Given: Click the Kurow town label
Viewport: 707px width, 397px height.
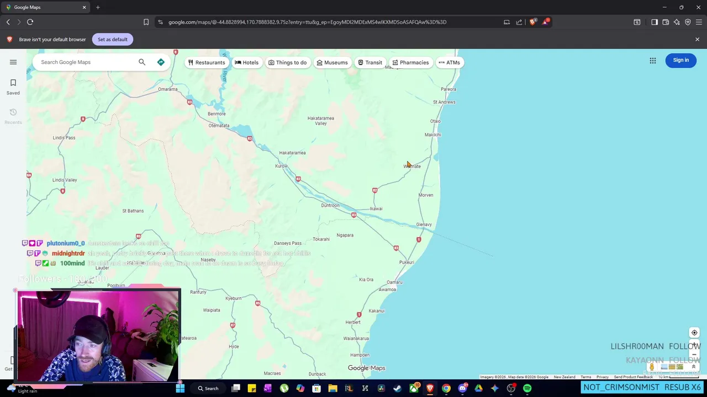Looking at the screenshot, I should (282, 166).
